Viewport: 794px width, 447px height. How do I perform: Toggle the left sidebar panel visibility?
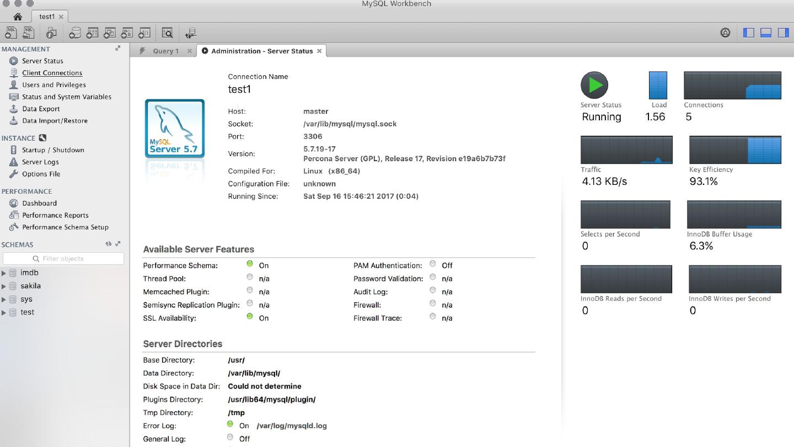tap(748, 33)
